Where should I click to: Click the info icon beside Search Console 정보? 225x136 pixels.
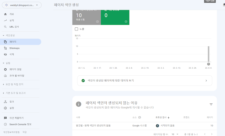pyautogui.click(x=5, y=124)
